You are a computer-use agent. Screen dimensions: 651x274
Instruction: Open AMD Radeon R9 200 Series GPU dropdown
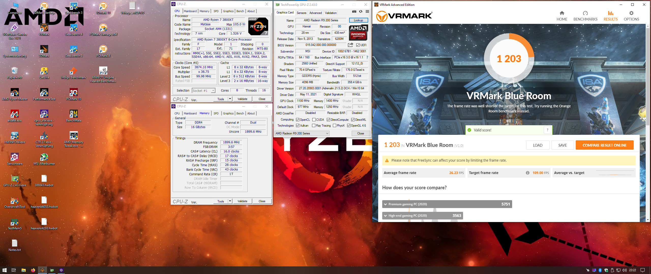(x=302, y=133)
